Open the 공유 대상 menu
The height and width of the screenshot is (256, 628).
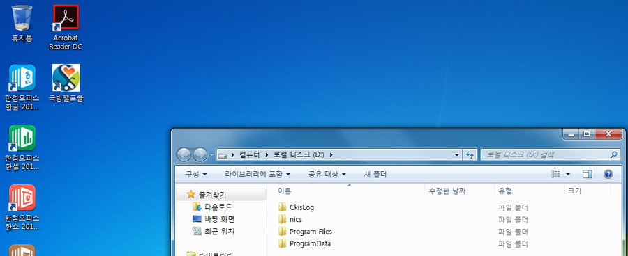pos(327,175)
